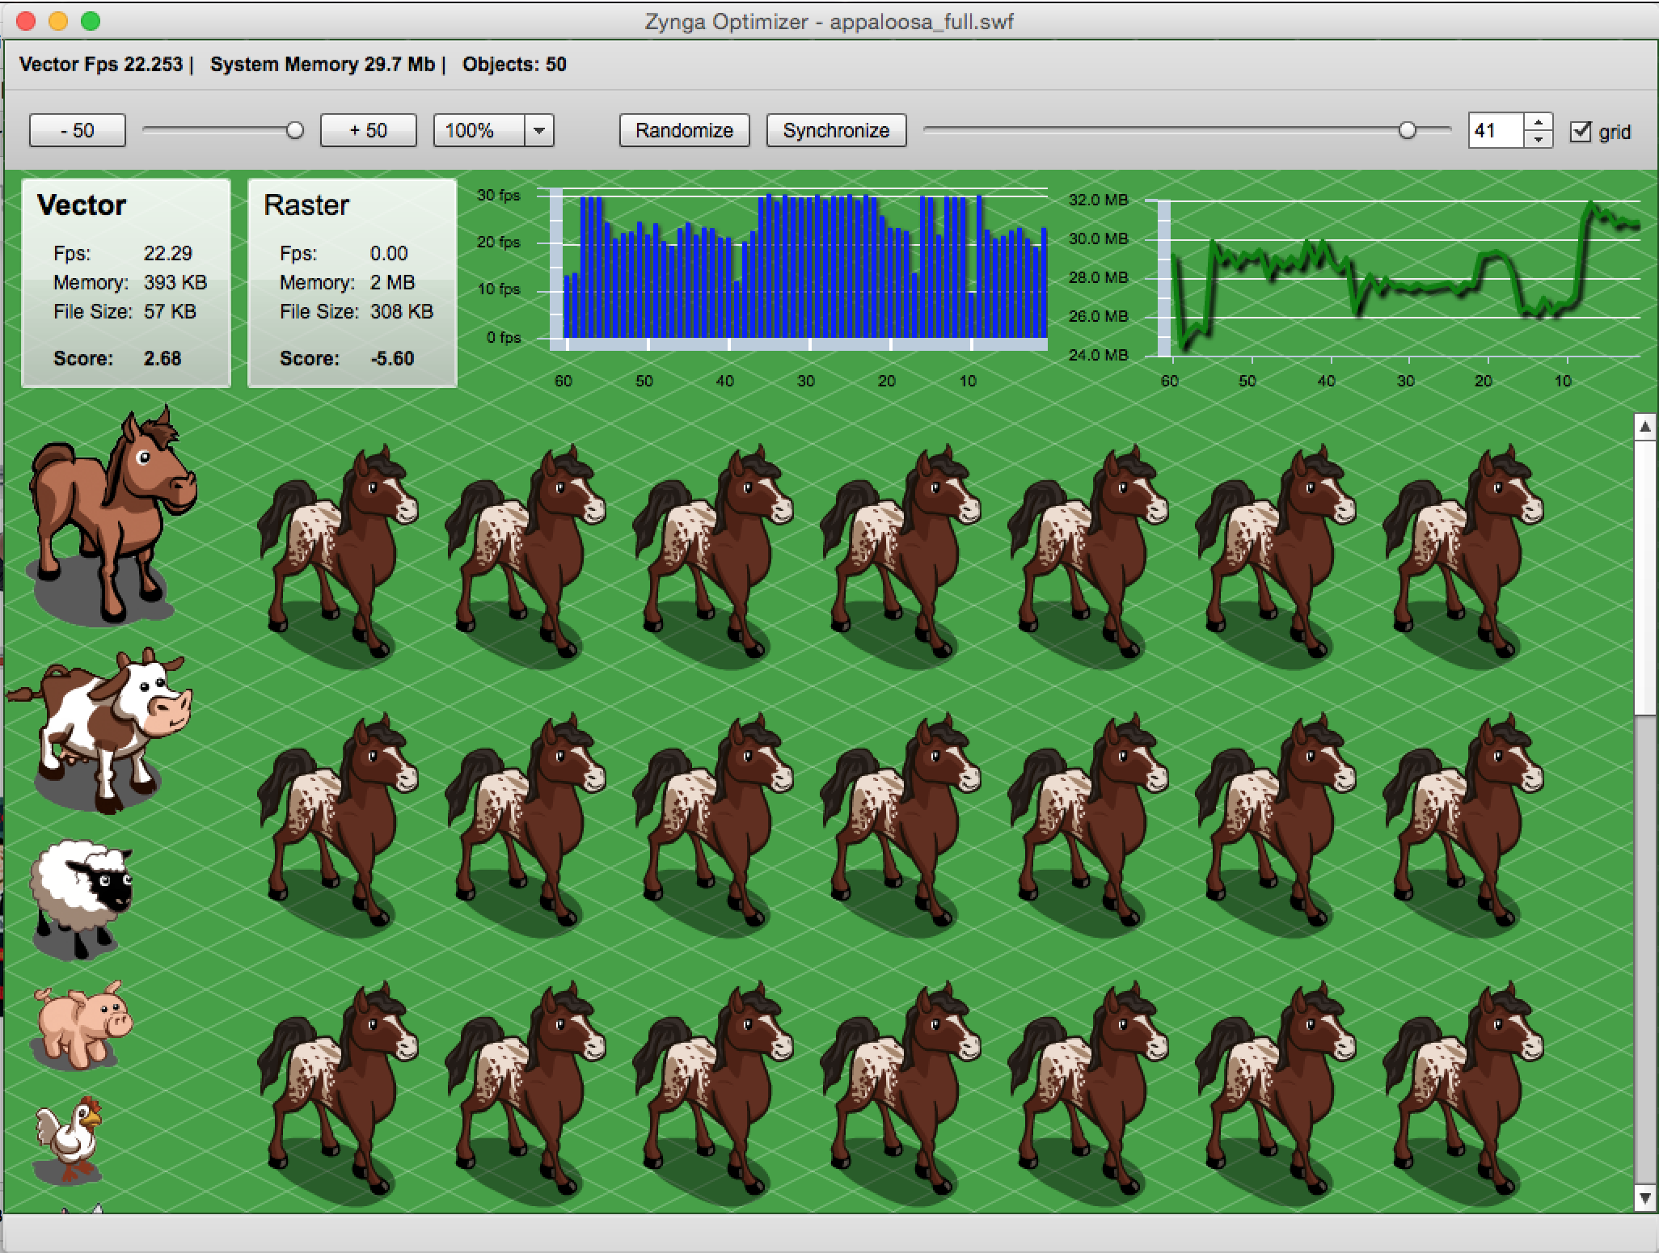Image resolution: width=1659 pixels, height=1253 pixels.
Task: Click the Vector Memory 393 KB value
Action: (175, 282)
